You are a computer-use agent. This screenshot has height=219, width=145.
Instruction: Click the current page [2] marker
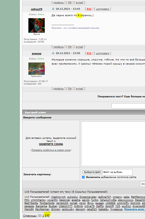[x=47, y=215]
